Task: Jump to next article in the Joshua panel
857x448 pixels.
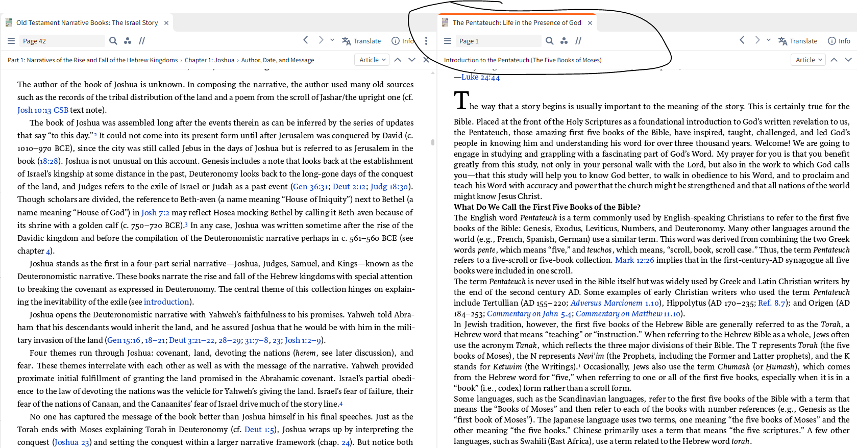Action: coord(412,60)
